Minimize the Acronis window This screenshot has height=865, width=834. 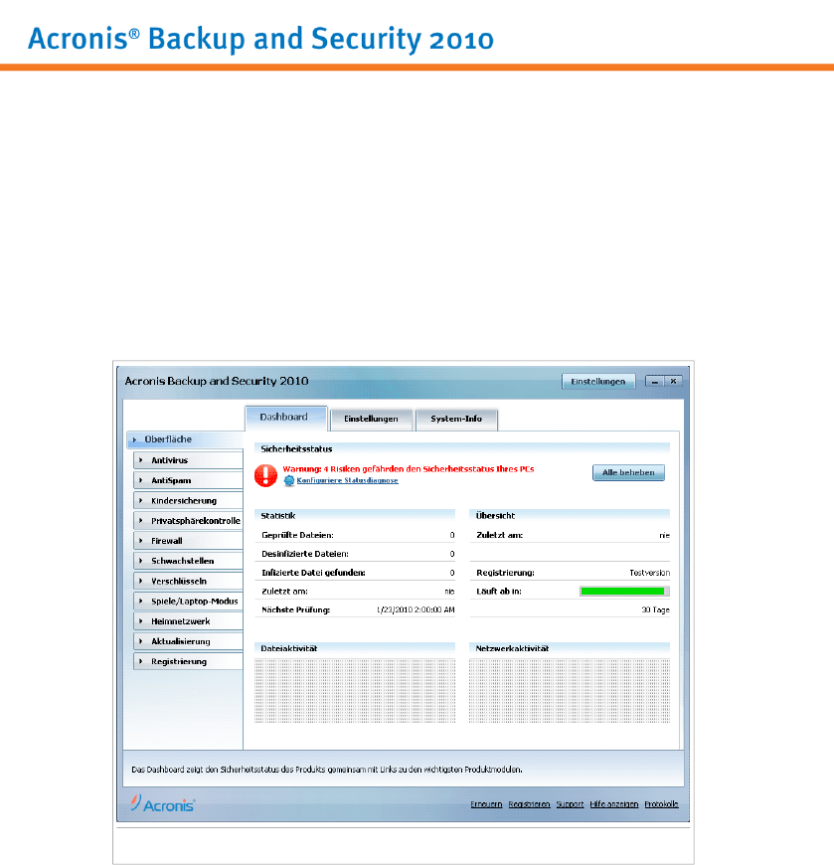(655, 381)
